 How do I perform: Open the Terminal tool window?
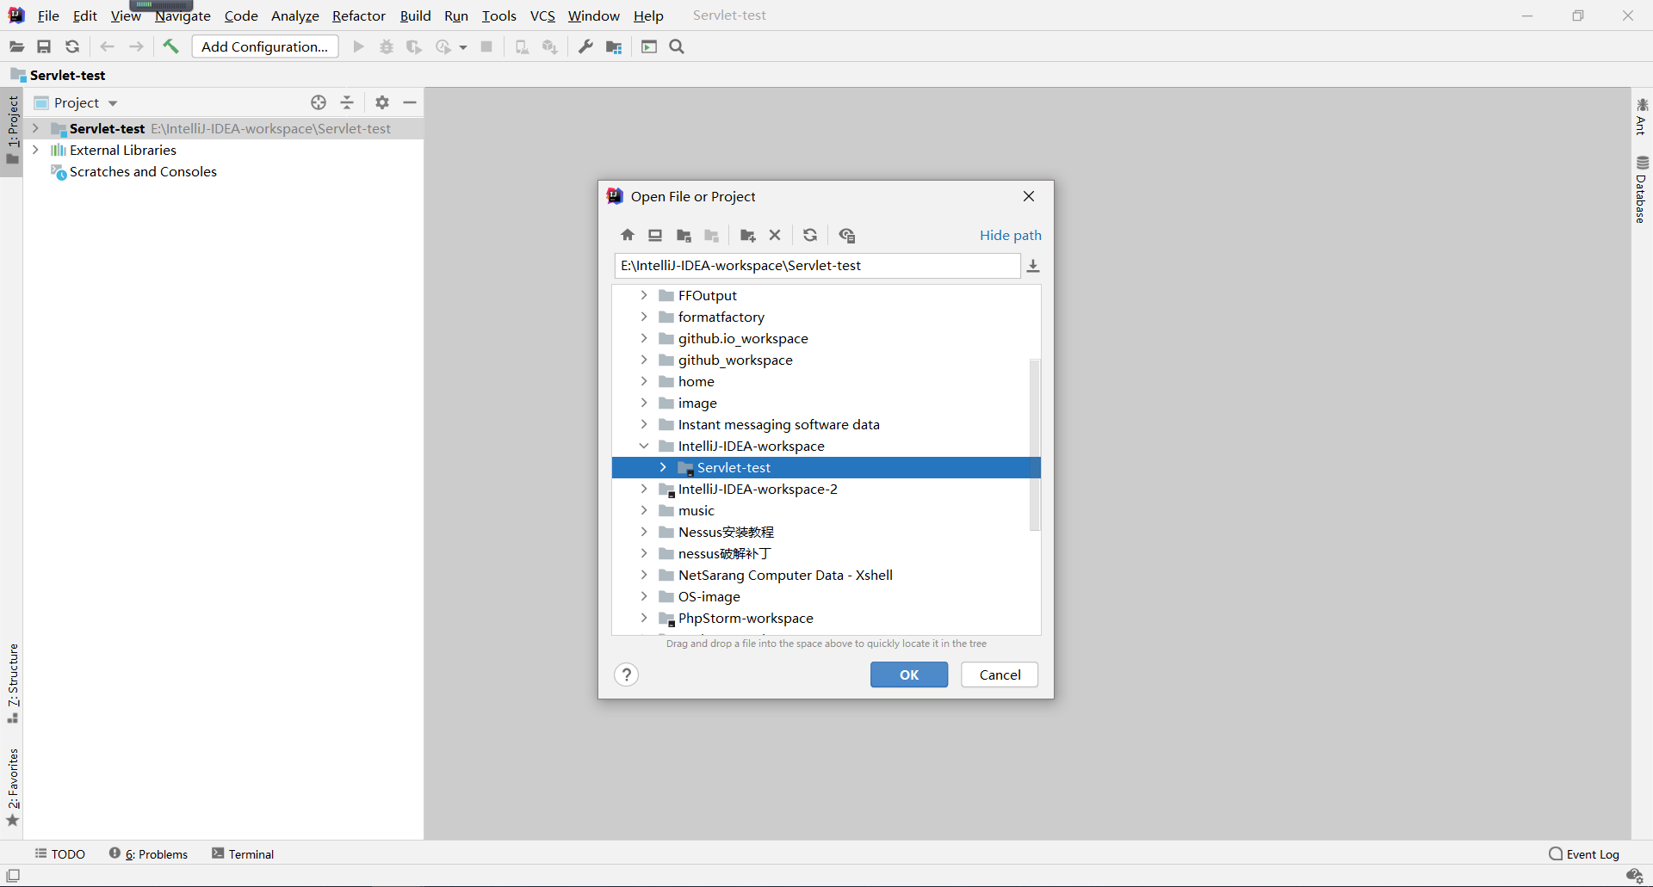(243, 853)
